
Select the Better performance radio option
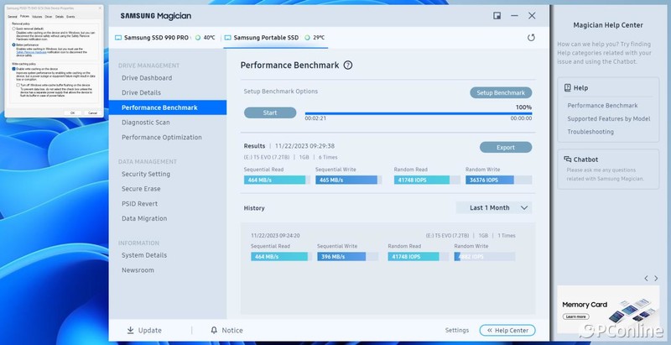[13, 46]
